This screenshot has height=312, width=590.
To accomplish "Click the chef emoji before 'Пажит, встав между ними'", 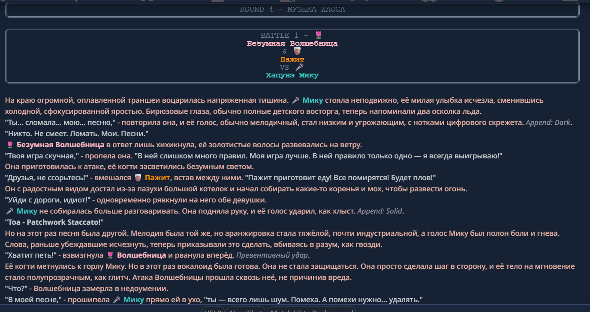I will [x=138, y=178].
